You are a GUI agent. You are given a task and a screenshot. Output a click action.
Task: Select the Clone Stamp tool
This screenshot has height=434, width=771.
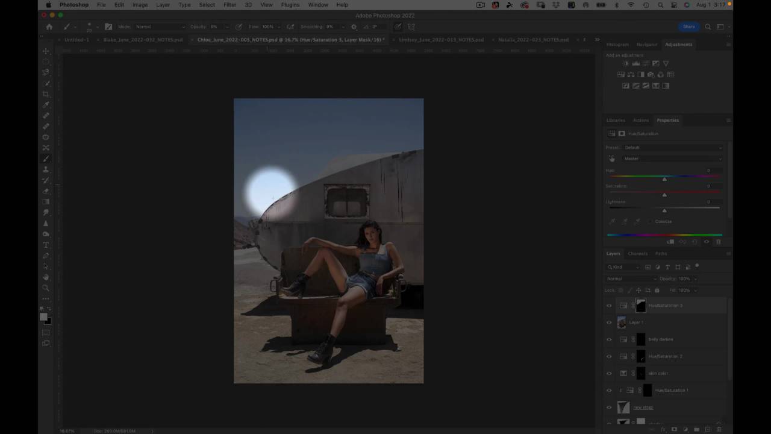pyautogui.click(x=46, y=169)
